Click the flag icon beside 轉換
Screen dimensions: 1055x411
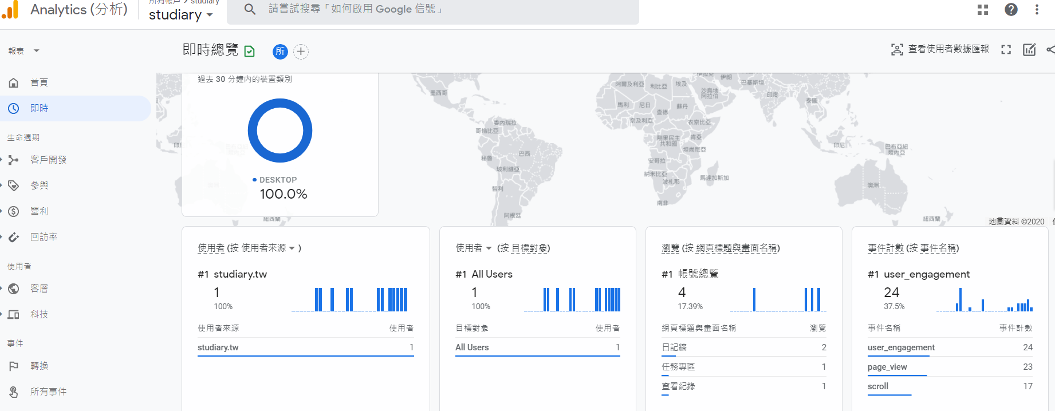click(14, 366)
